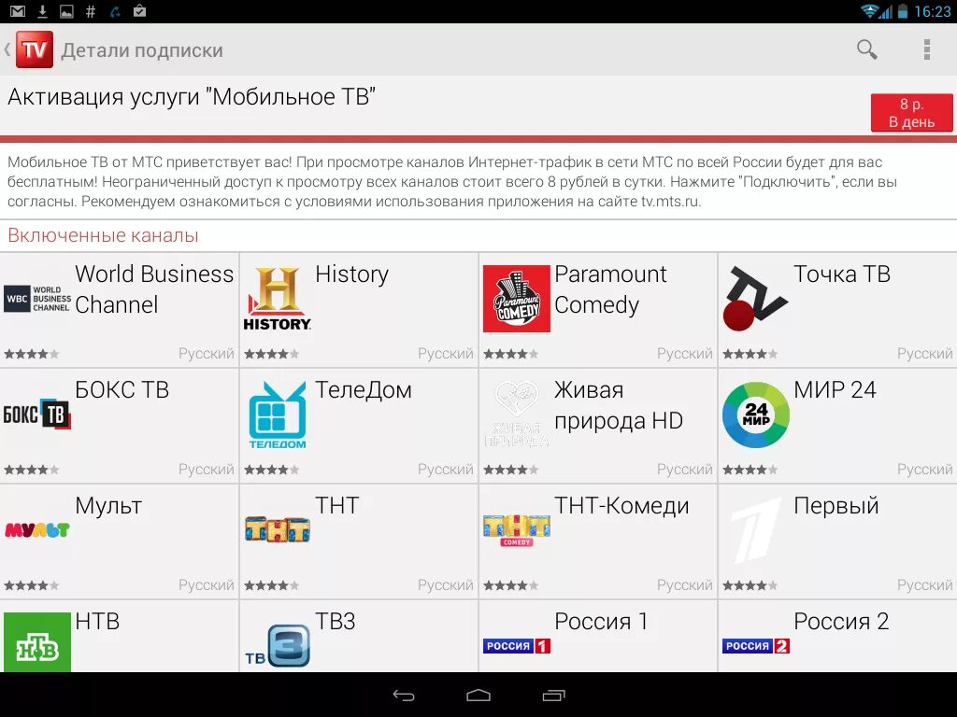Tap the Включенные каналы section header

(x=103, y=235)
